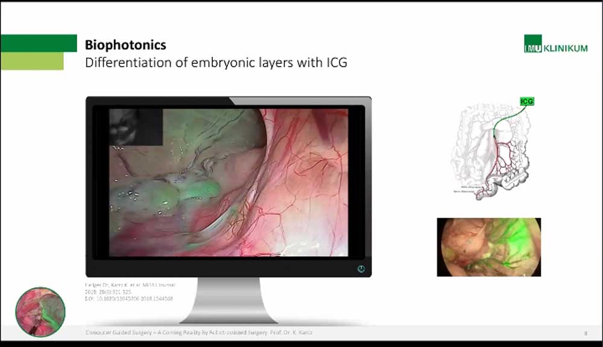Open the small grayscale inset in the video

(x=136, y=127)
